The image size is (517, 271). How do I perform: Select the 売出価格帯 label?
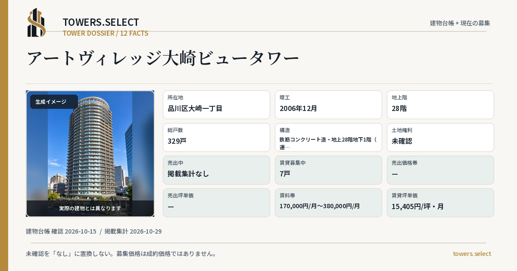[x=405, y=163]
